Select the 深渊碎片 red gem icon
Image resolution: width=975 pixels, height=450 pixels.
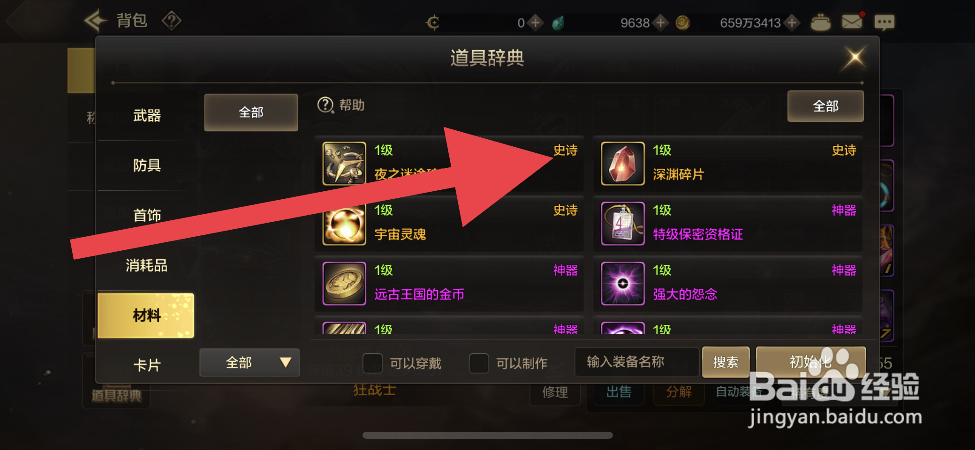pos(623,164)
